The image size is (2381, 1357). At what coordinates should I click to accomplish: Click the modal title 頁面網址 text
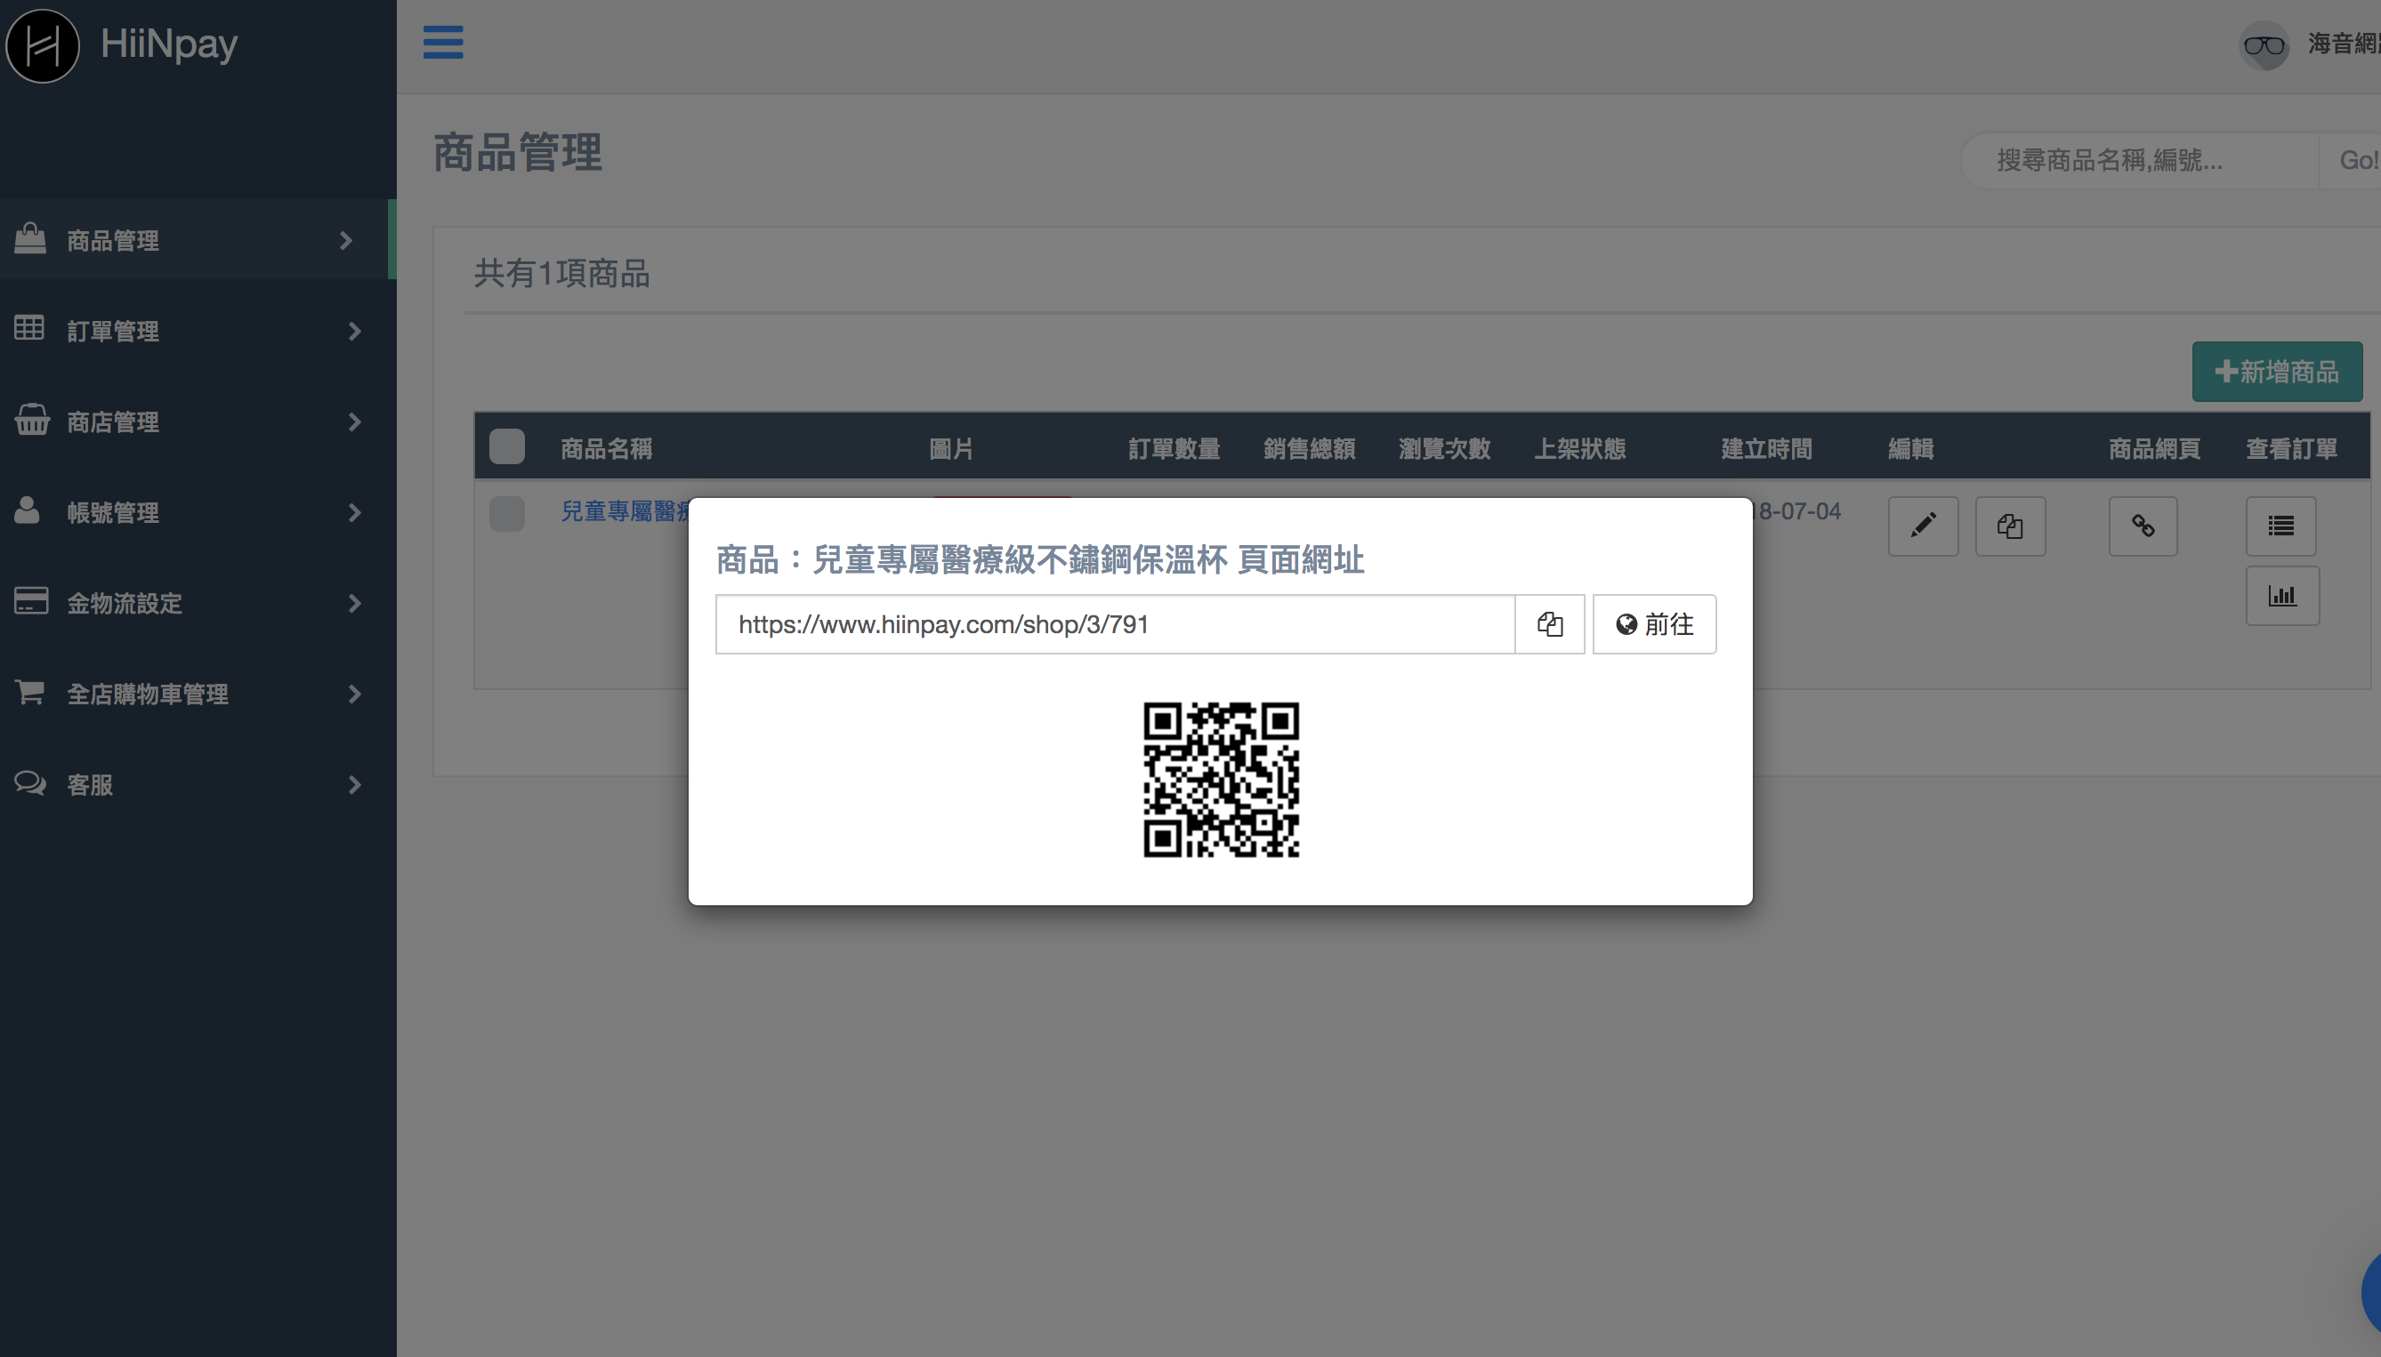click(x=1302, y=560)
